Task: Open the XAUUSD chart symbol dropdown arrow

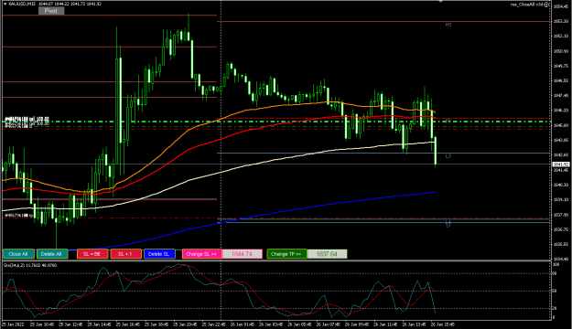Action: tap(5, 4)
